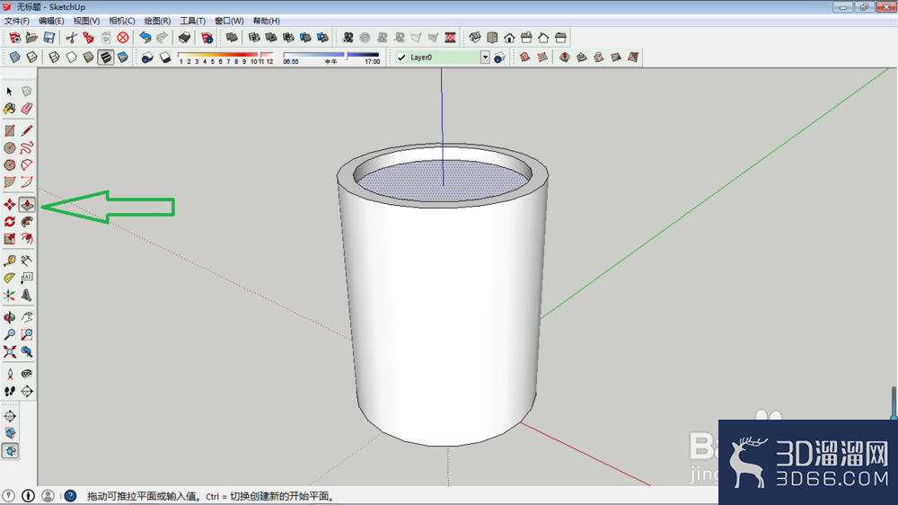
Task: Select the Walk footprints tool
Action: tap(10, 391)
